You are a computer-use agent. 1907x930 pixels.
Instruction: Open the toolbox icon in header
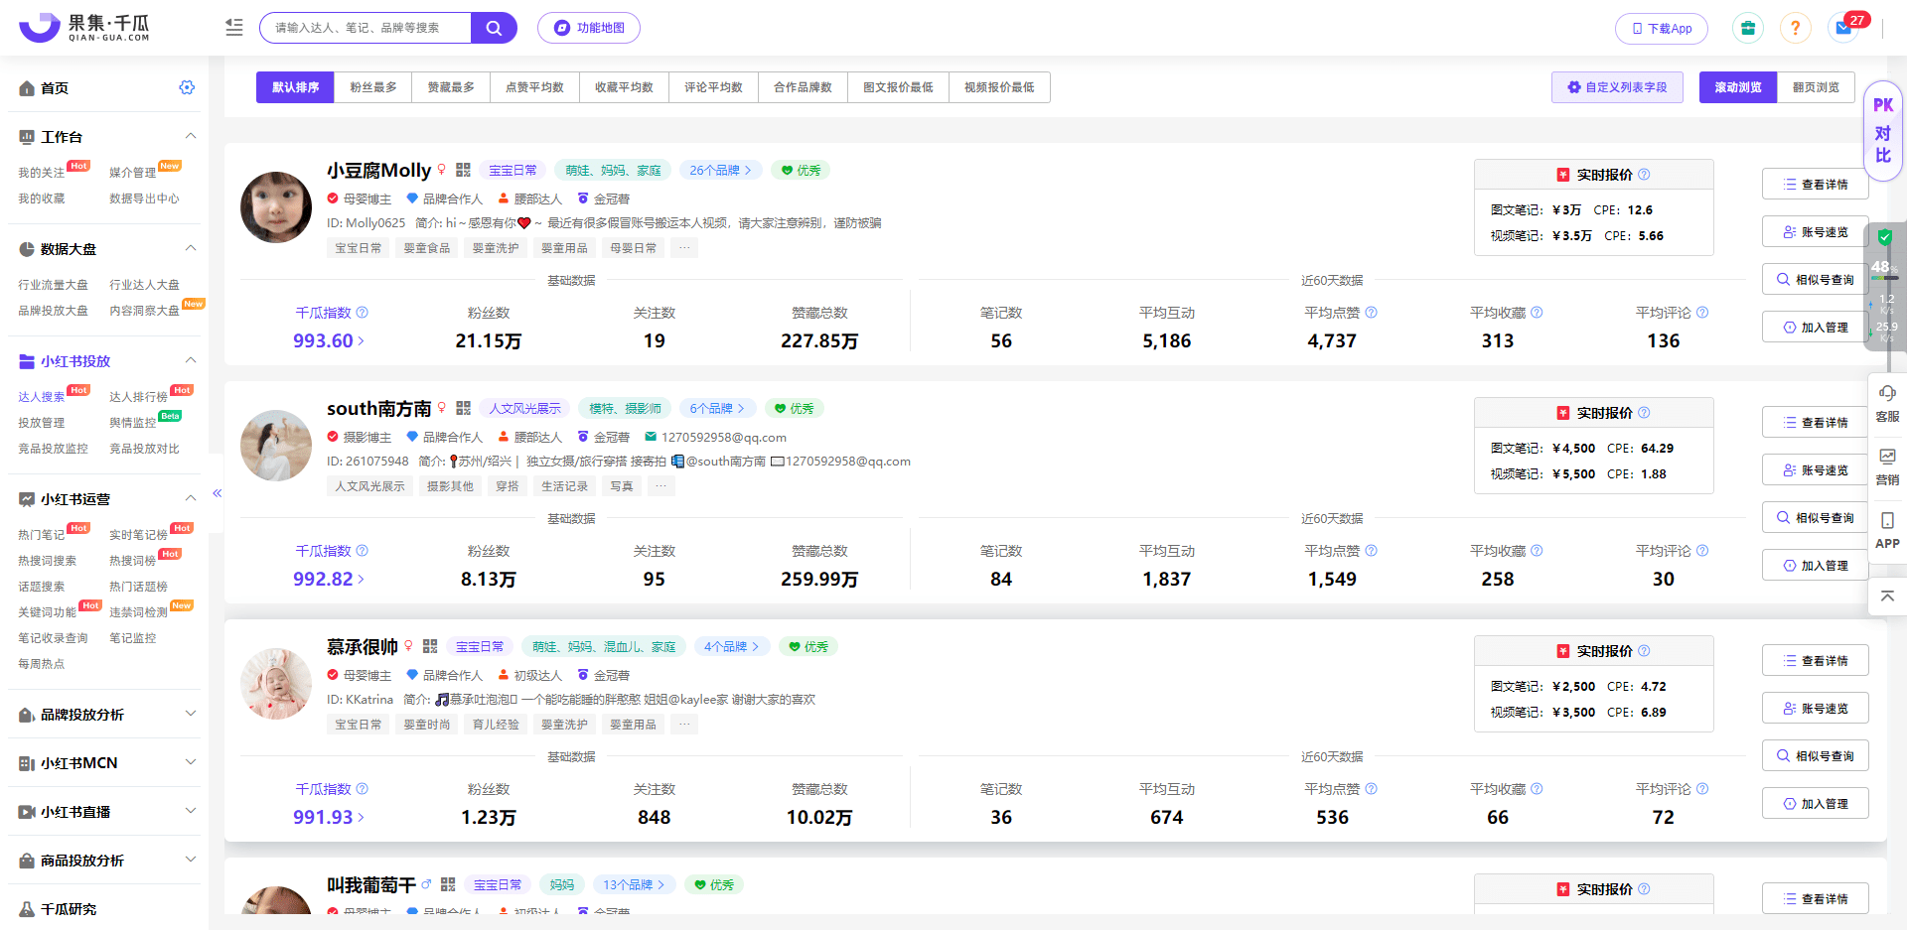pyautogui.click(x=1748, y=28)
